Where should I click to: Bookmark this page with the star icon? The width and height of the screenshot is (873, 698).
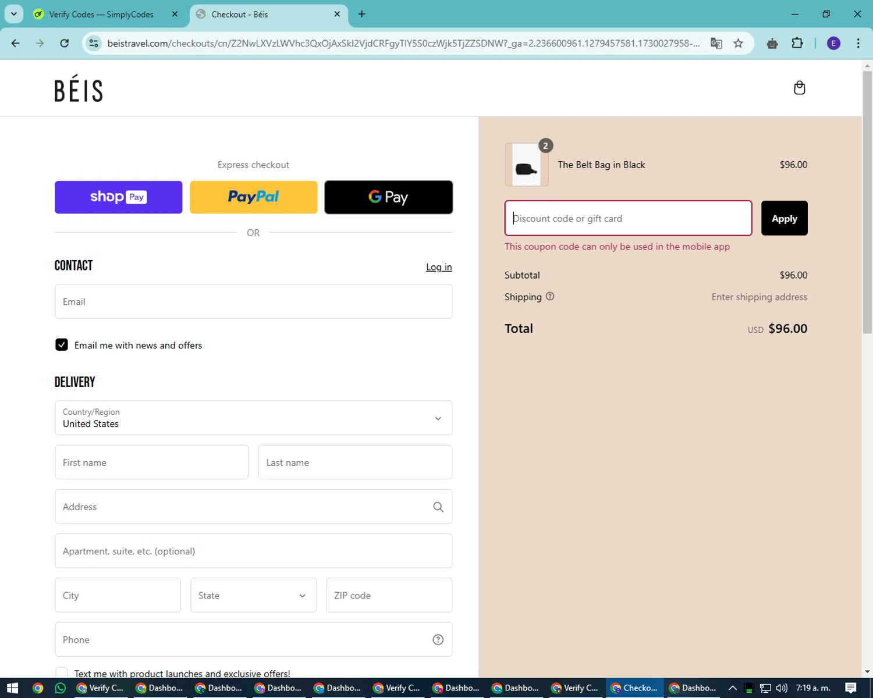pos(738,43)
